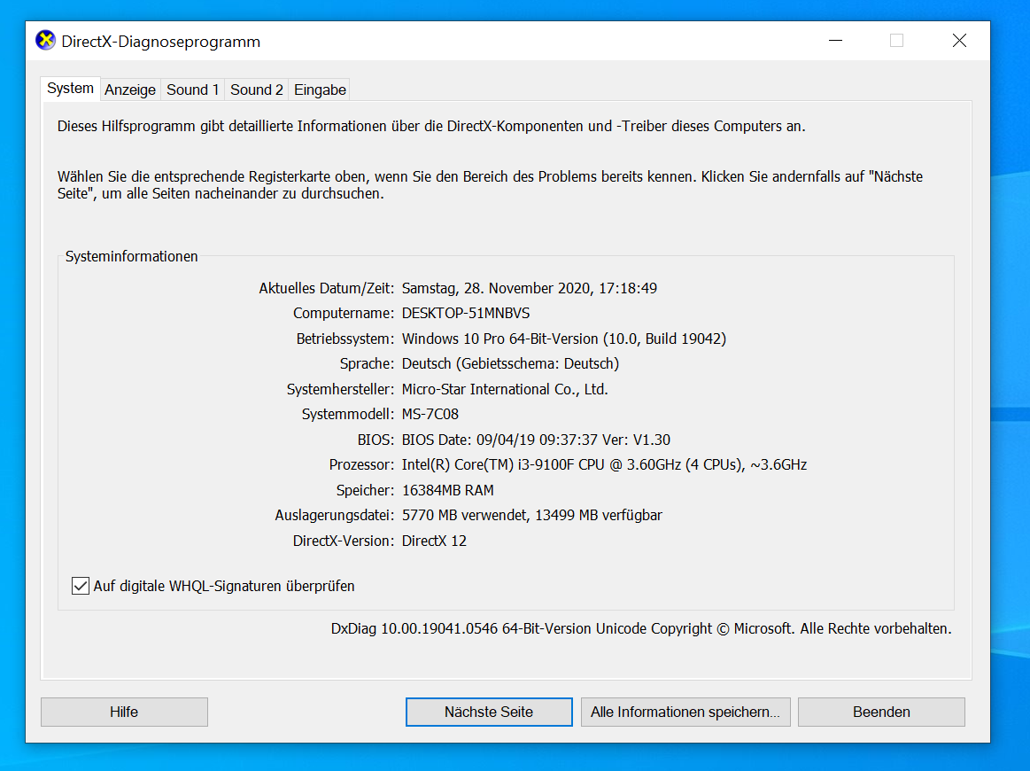Click the Wählen Sie die entsprechende Registerkarte paragraph
This screenshot has height=771, width=1030.
tap(490, 185)
